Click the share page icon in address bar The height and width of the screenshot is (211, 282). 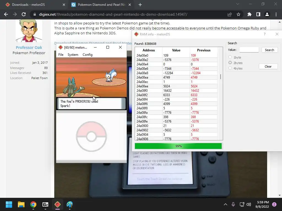pyautogui.click(x=230, y=14)
